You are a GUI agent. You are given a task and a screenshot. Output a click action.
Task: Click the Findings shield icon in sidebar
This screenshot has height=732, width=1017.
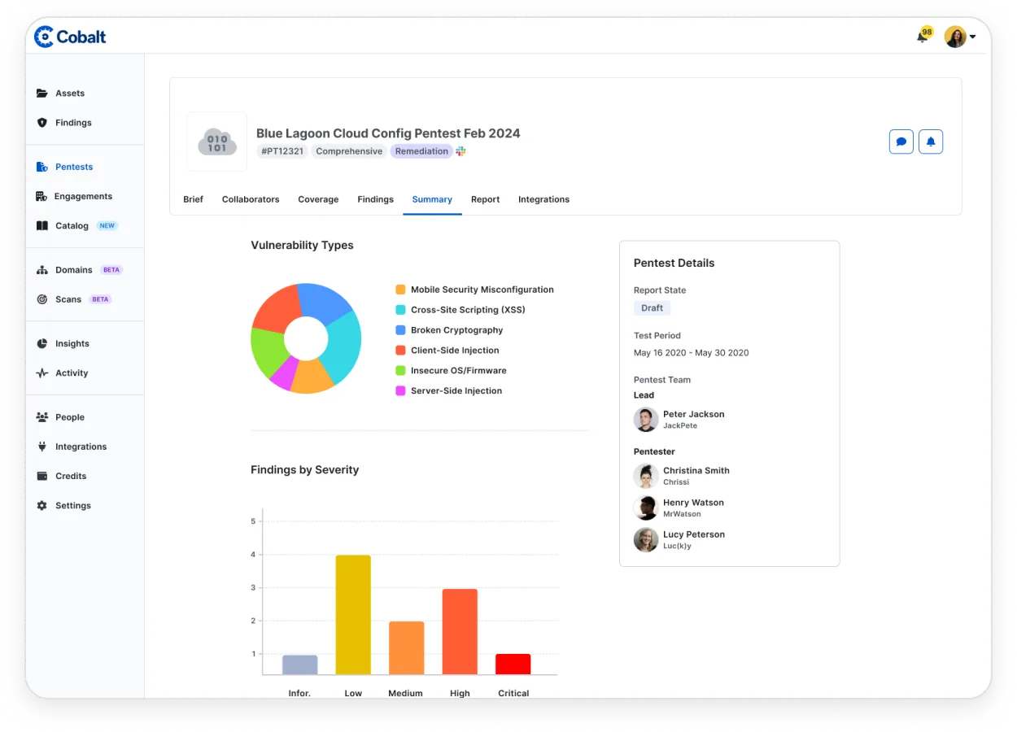tap(42, 123)
